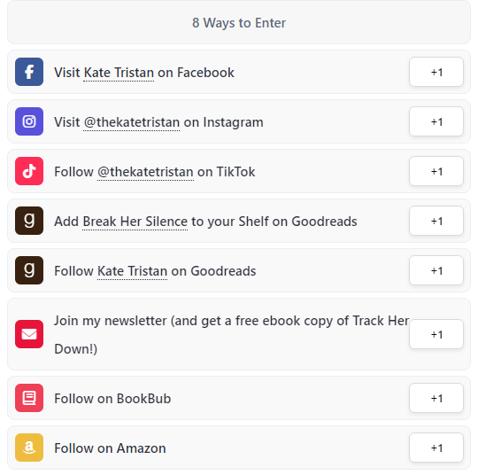This screenshot has height=475, width=478.
Task: Click the TikTok icon
Action: click(29, 171)
